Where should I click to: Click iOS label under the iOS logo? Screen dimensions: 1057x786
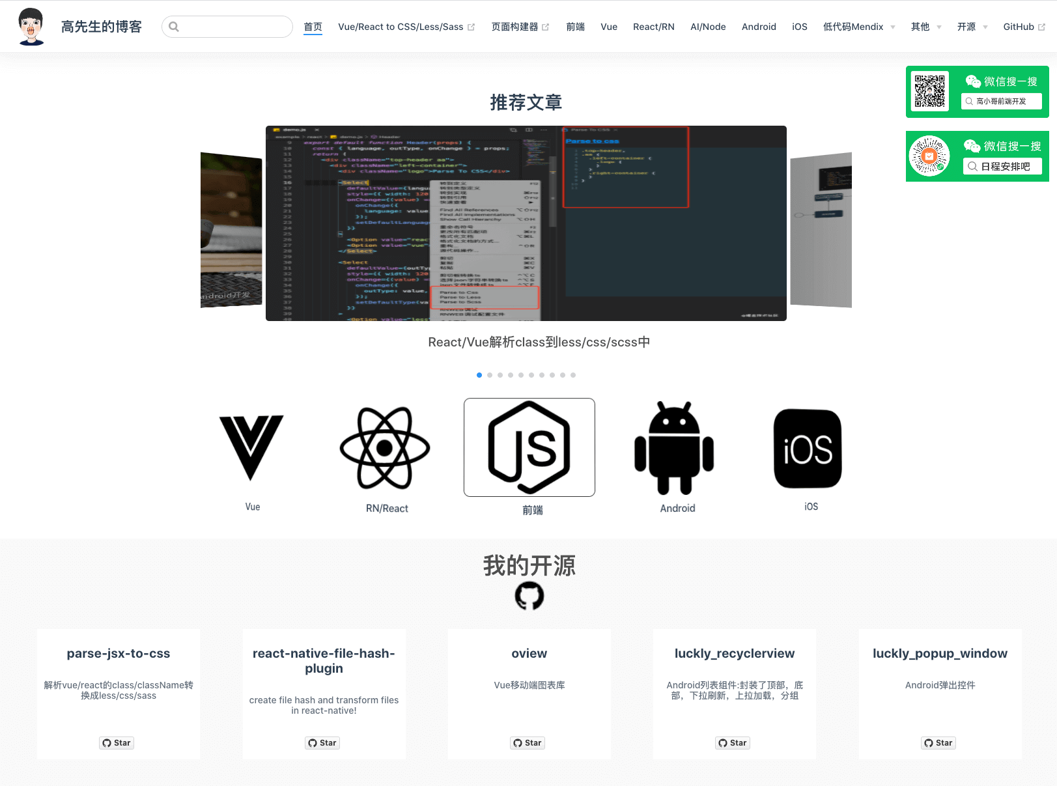(811, 507)
